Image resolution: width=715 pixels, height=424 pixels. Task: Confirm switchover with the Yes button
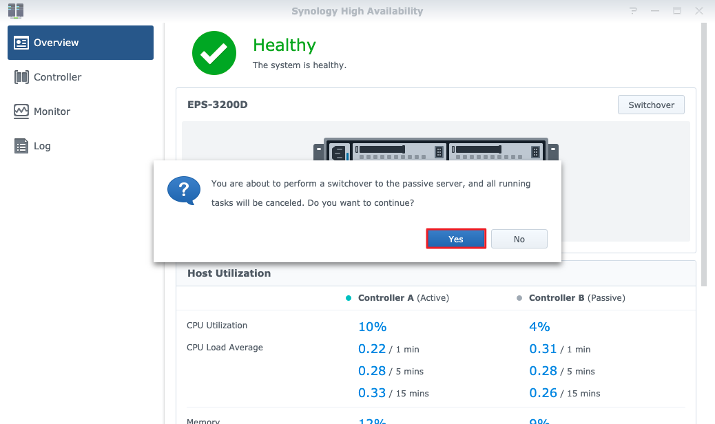(456, 239)
